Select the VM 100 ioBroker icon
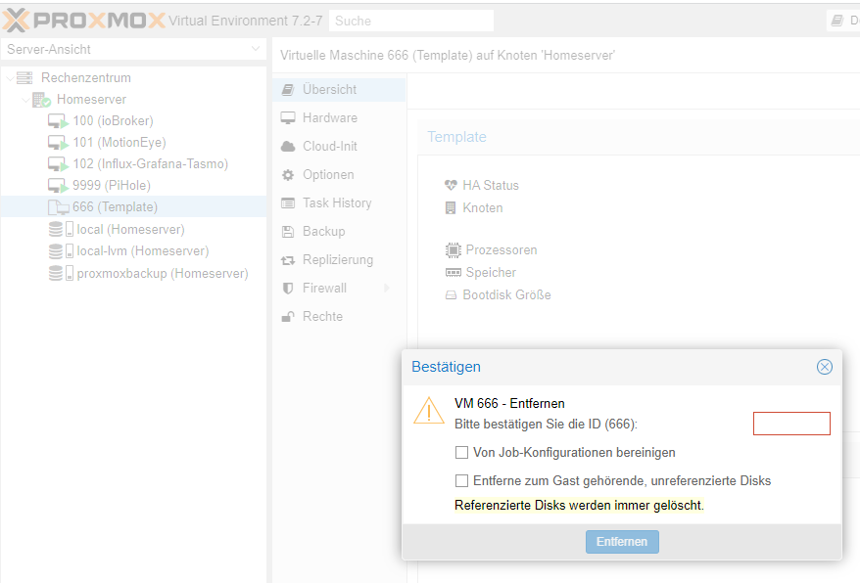Viewport: 860px width, 583px height. coord(58,121)
